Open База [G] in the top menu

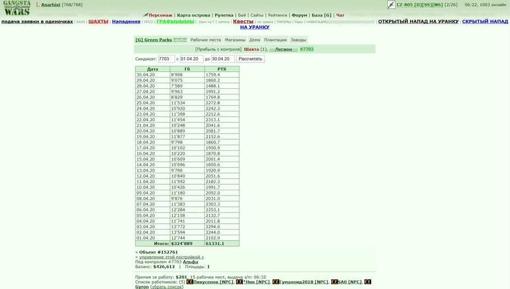[x=321, y=15]
